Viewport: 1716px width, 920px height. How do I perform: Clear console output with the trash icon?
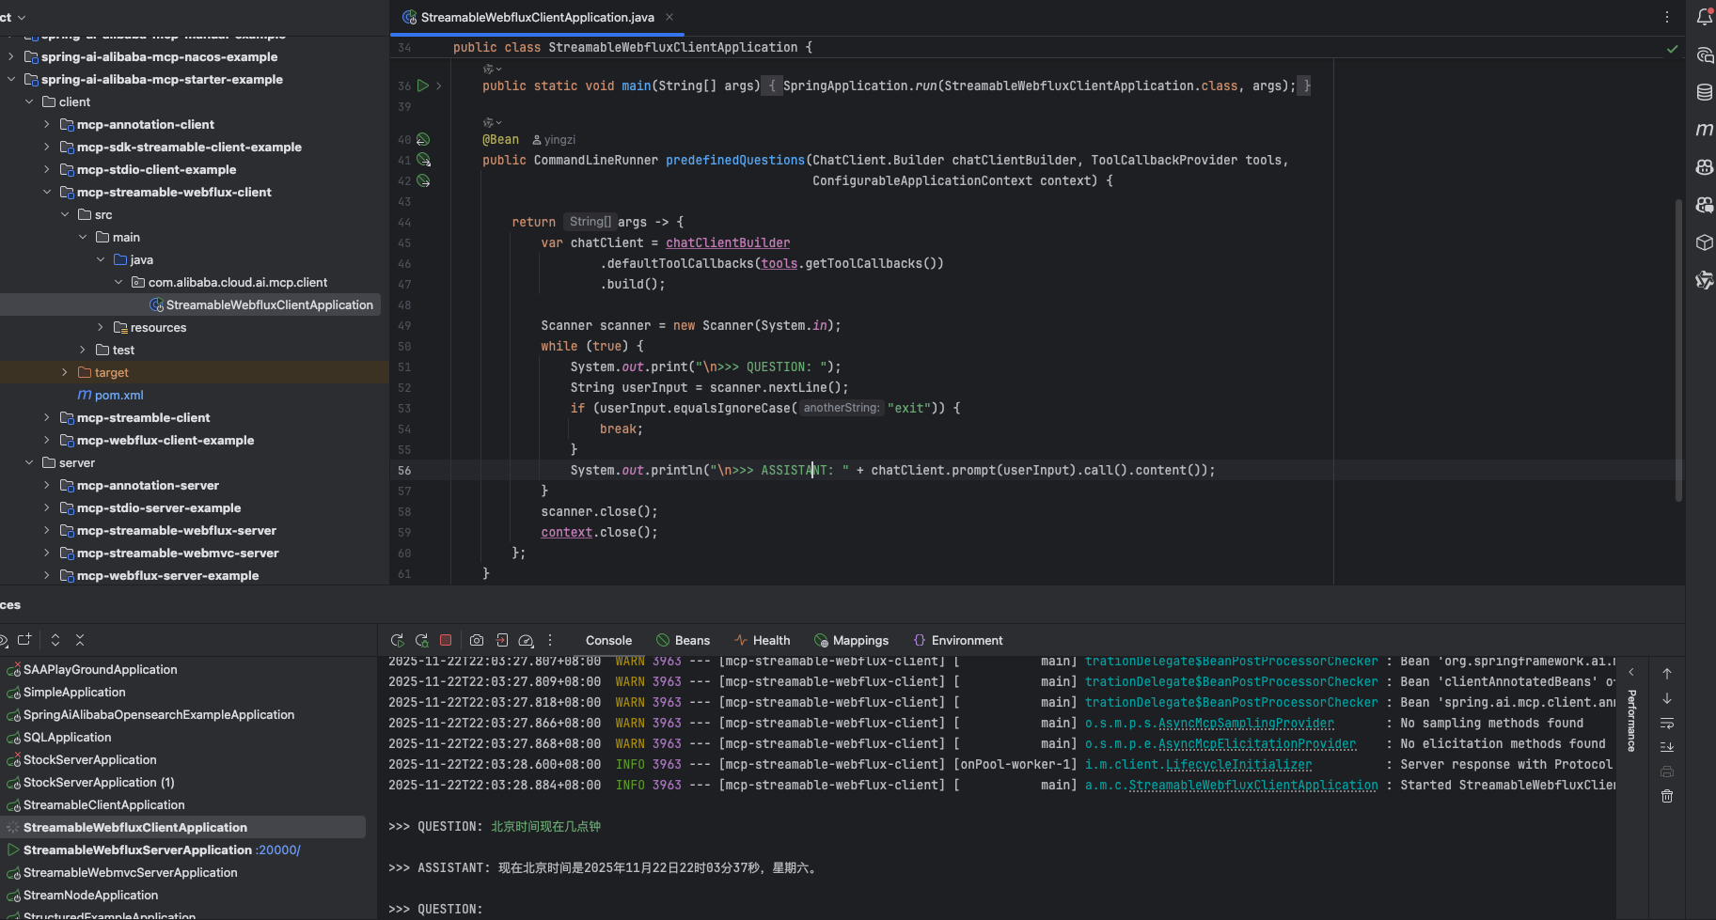(1667, 796)
